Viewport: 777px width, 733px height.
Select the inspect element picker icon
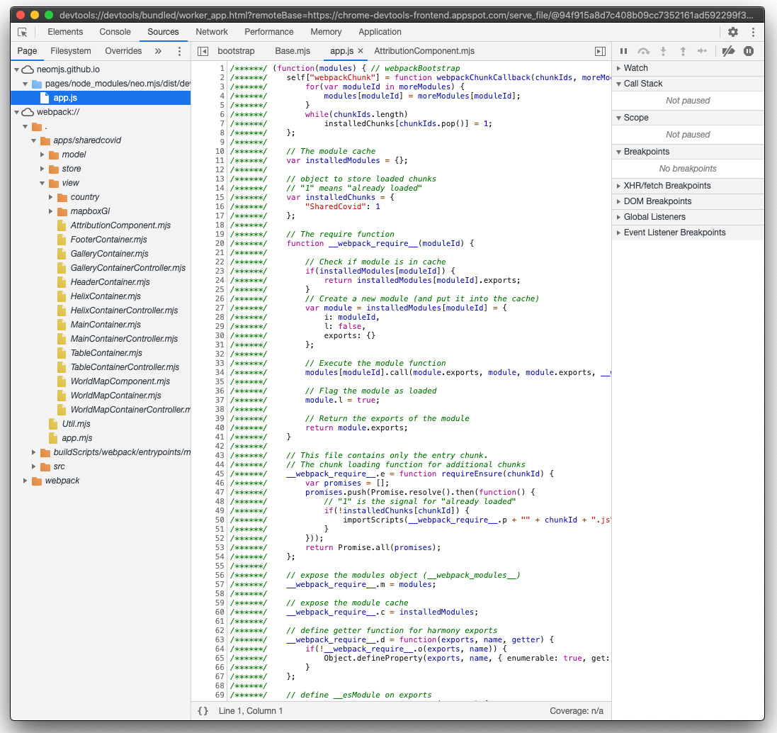(x=23, y=32)
